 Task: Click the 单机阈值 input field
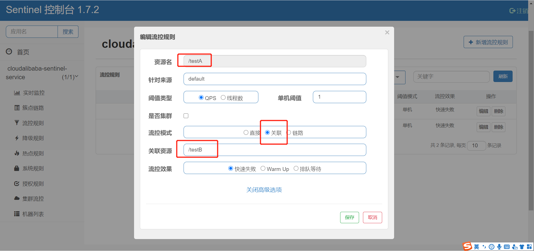pos(339,97)
